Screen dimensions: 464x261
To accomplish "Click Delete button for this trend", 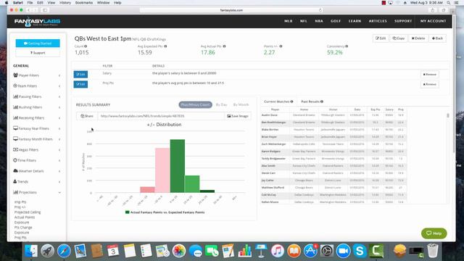I will pyautogui.click(x=418, y=38).
